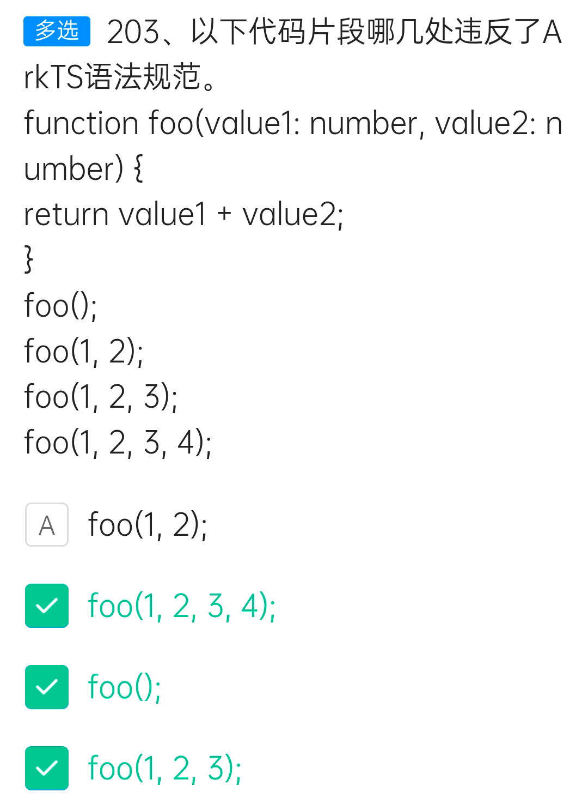Uncheck the green box beside the foo(); answer
Screen dimensions: 588x804
click(x=47, y=687)
